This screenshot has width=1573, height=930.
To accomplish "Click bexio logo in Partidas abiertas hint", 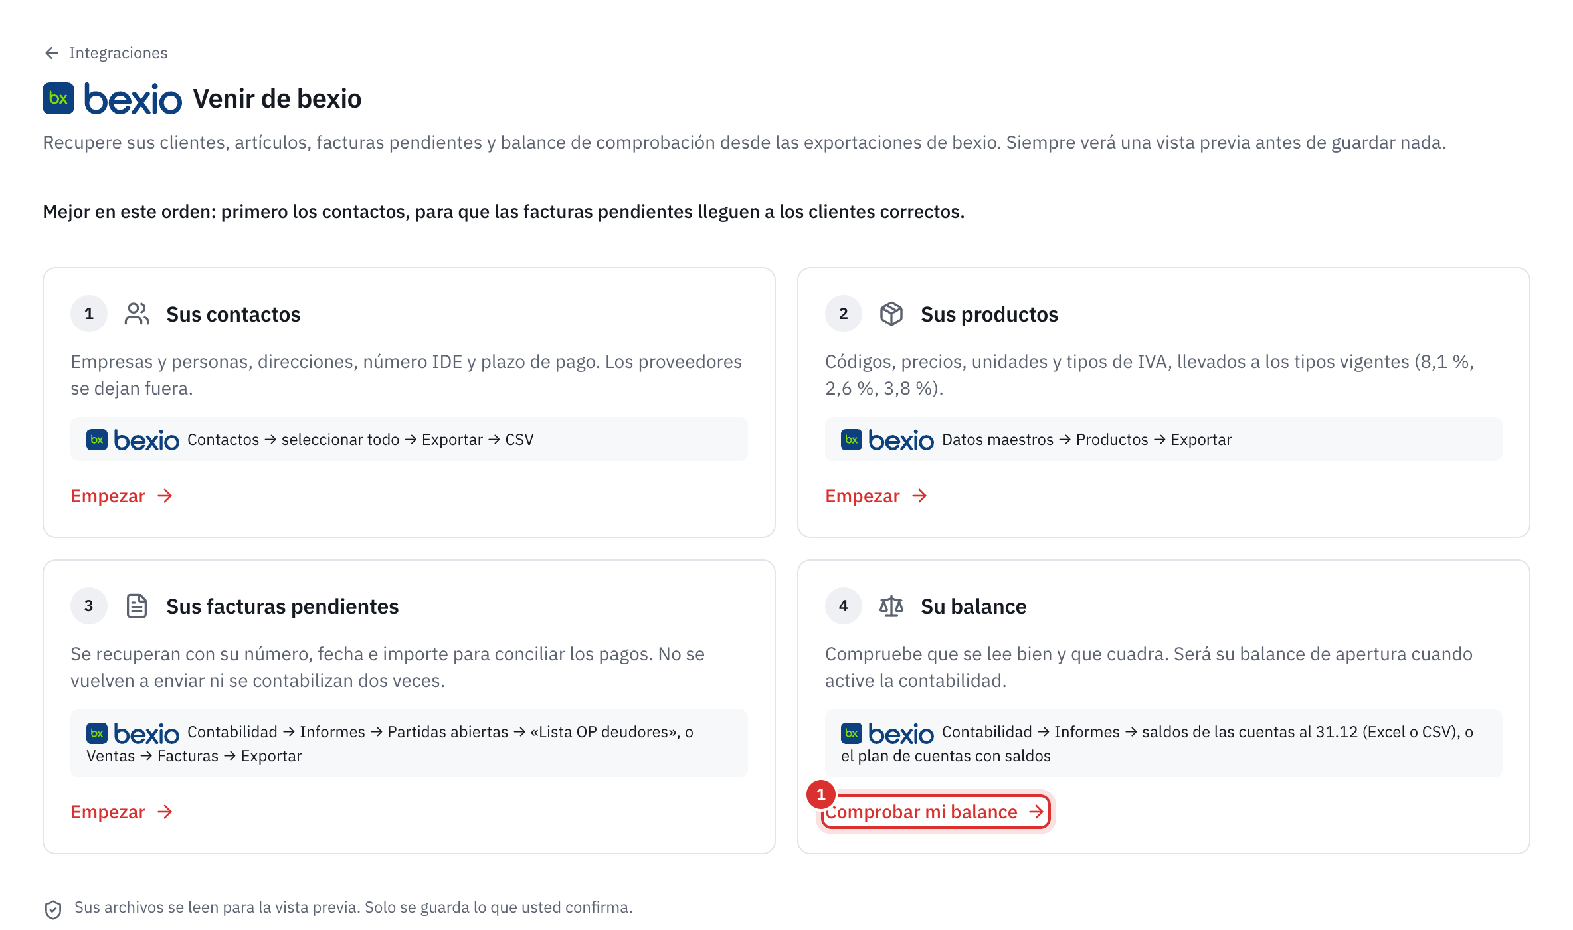I will pyautogui.click(x=133, y=733).
